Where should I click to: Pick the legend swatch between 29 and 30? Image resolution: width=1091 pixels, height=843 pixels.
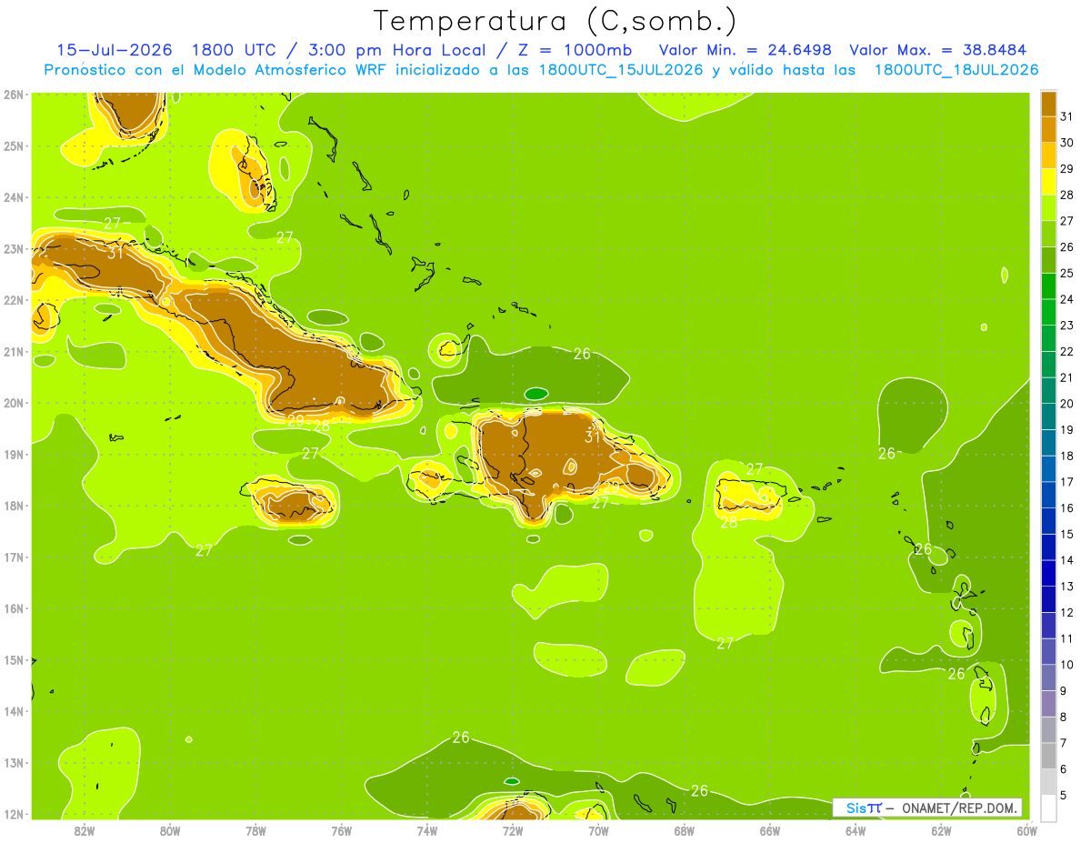[x=1048, y=156]
